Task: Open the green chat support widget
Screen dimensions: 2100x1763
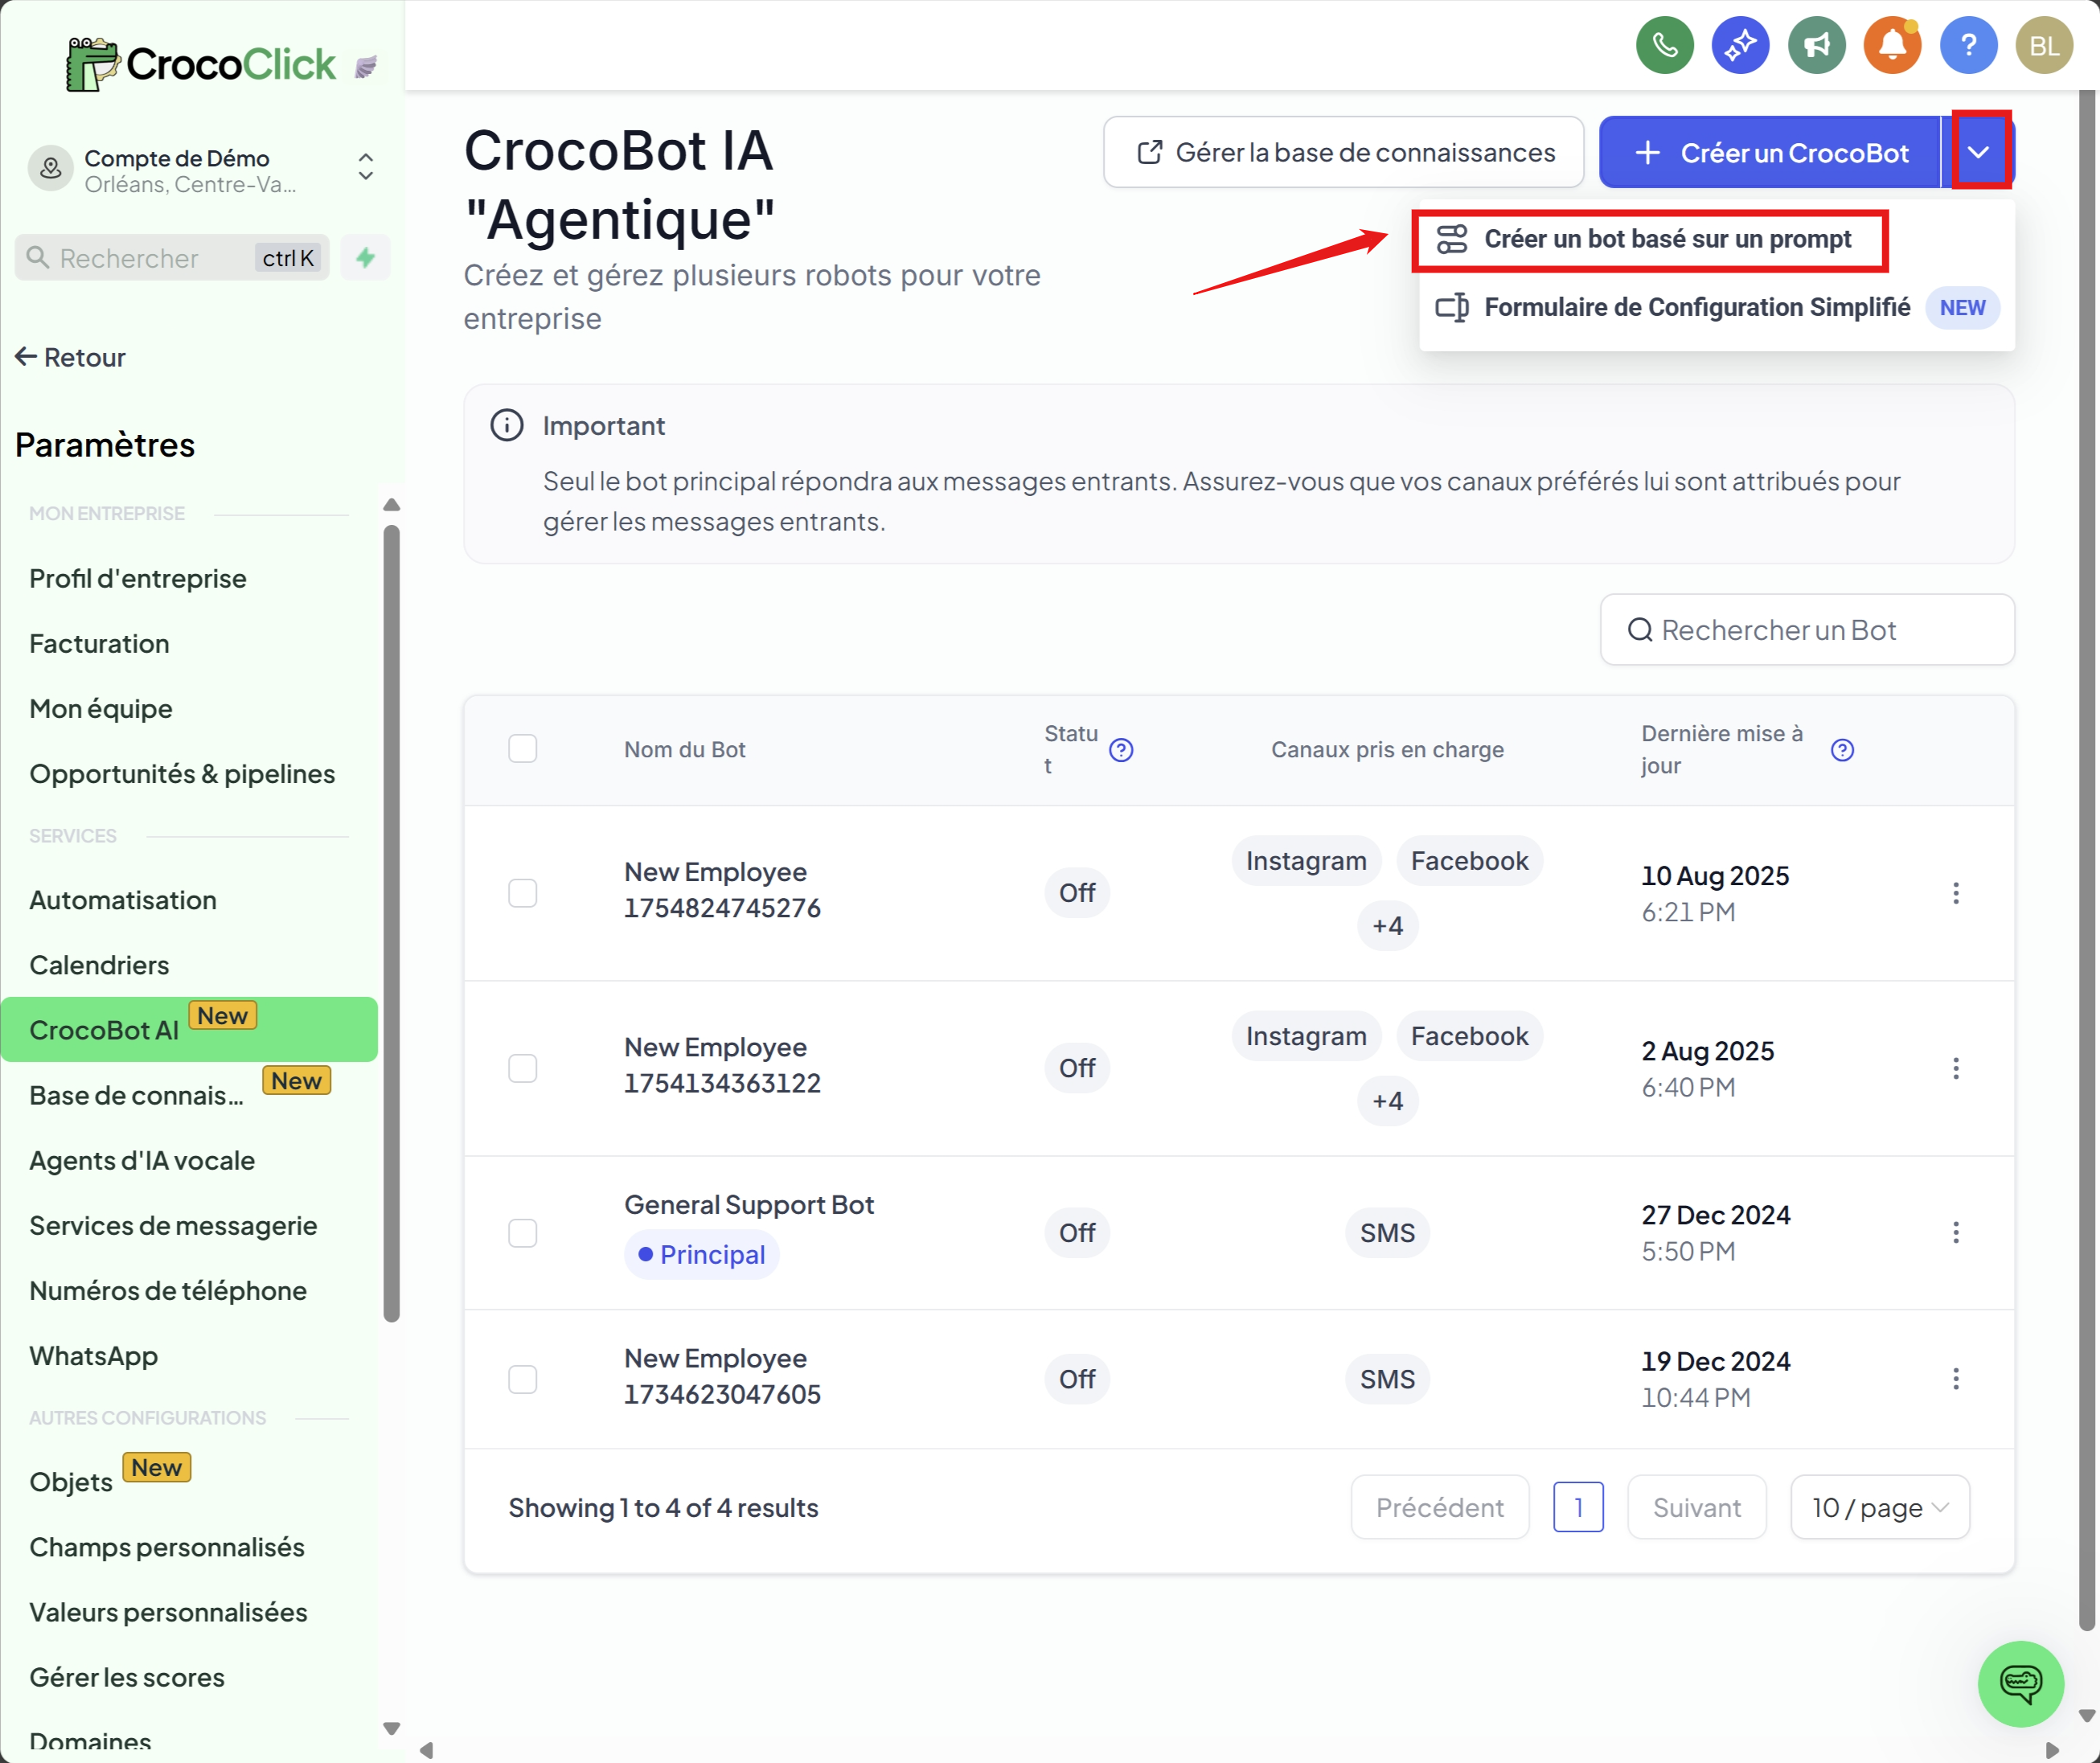Action: (x=2020, y=1684)
